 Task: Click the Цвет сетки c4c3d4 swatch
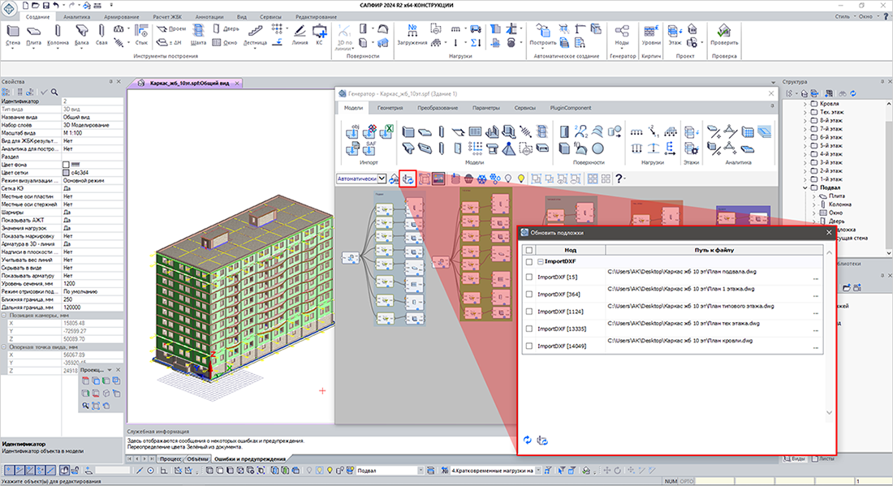pyautogui.click(x=66, y=173)
